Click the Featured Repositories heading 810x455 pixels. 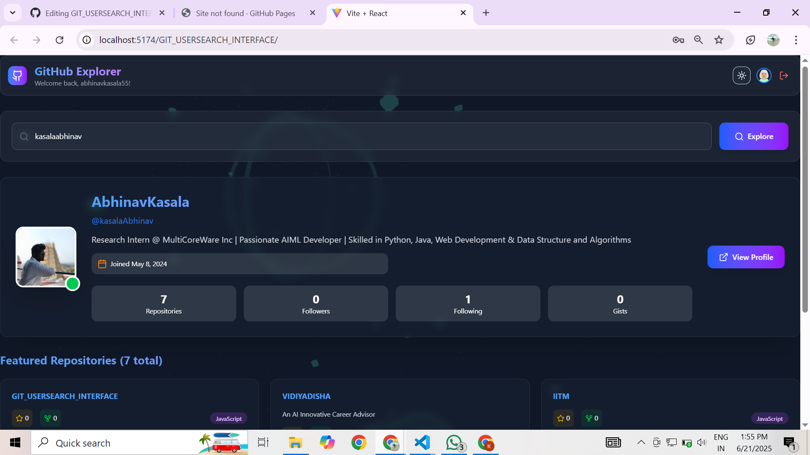(x=81, y=361)
